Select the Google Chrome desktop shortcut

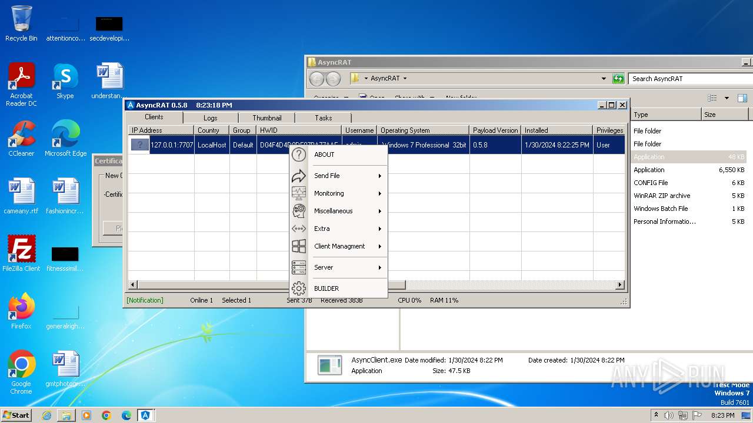22,372
